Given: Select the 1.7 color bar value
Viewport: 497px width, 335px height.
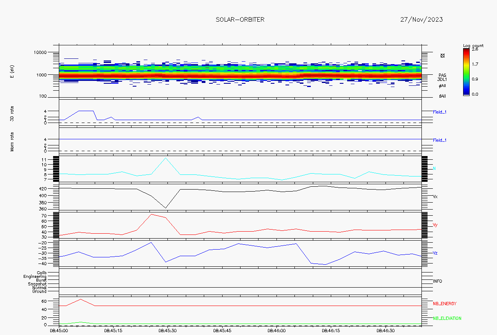Looking at the screenshot, I should pos(476,64).
